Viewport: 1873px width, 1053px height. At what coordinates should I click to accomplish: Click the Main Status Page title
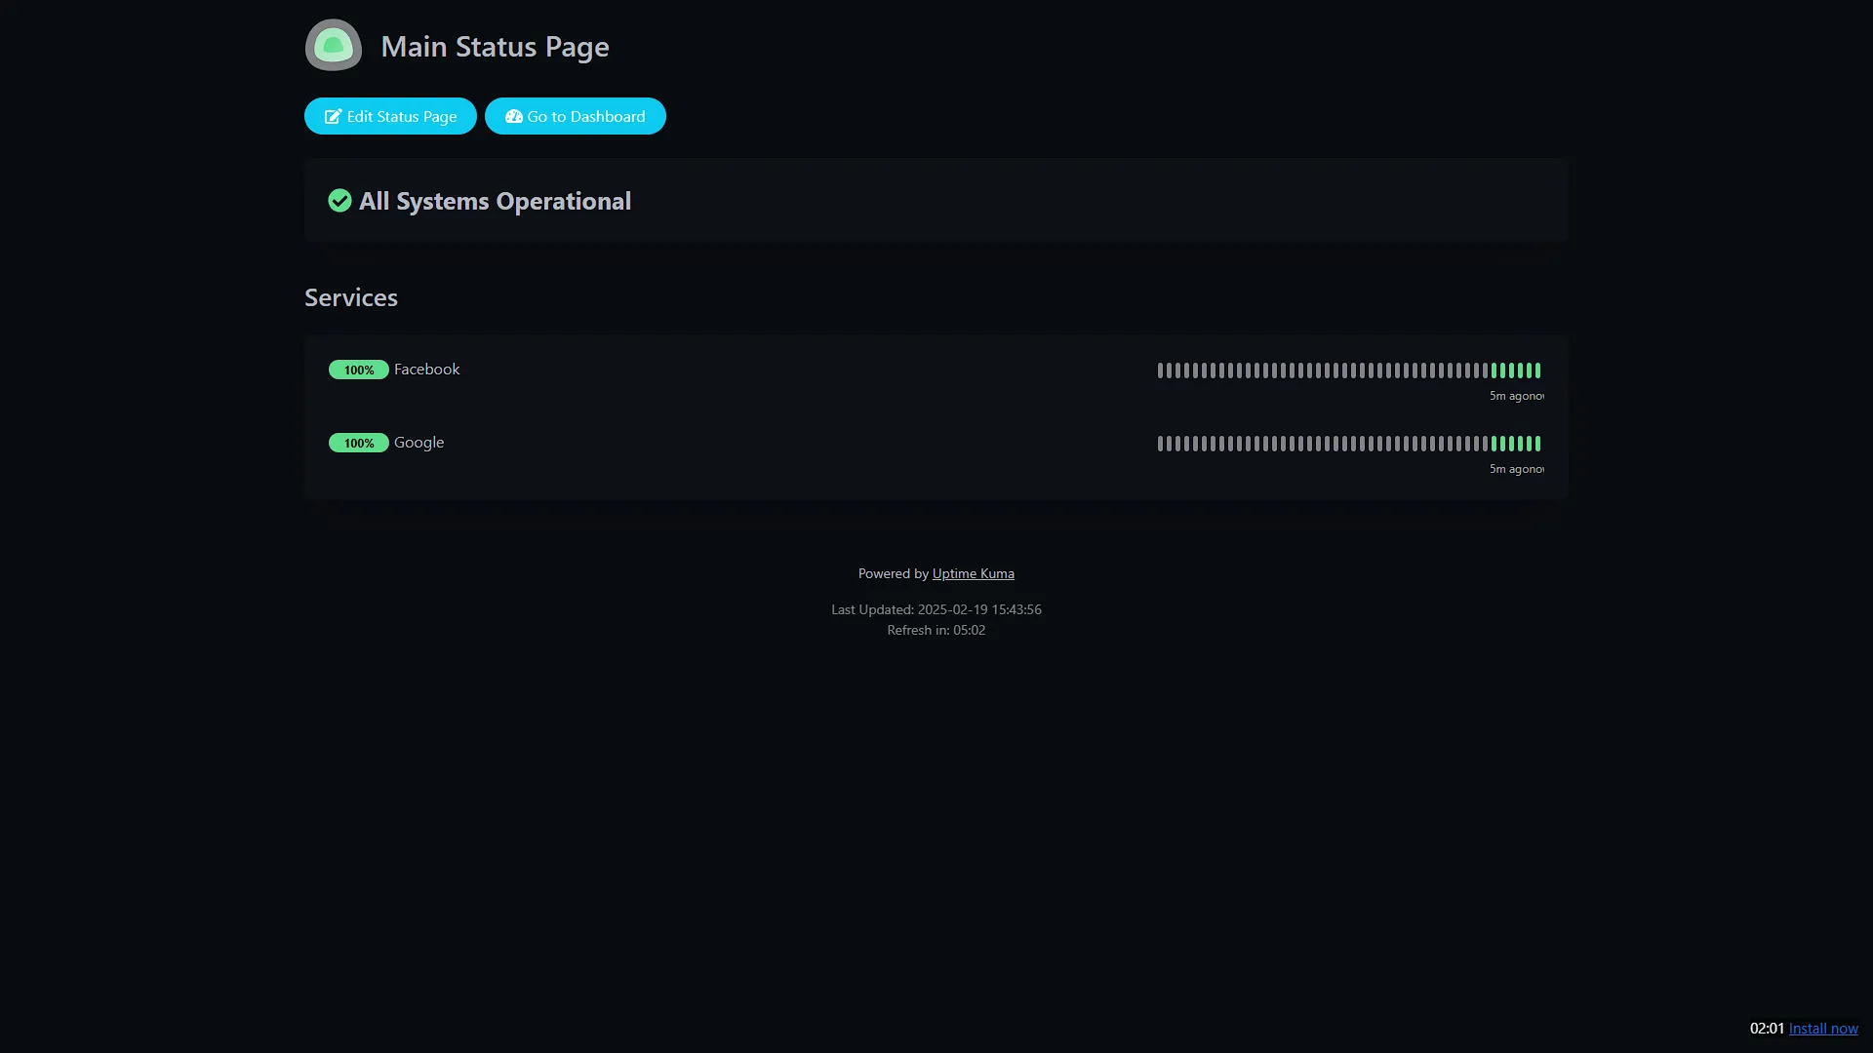[495, 47]
